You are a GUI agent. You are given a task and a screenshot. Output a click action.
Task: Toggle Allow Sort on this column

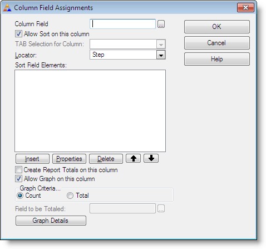tap(18, 34)
